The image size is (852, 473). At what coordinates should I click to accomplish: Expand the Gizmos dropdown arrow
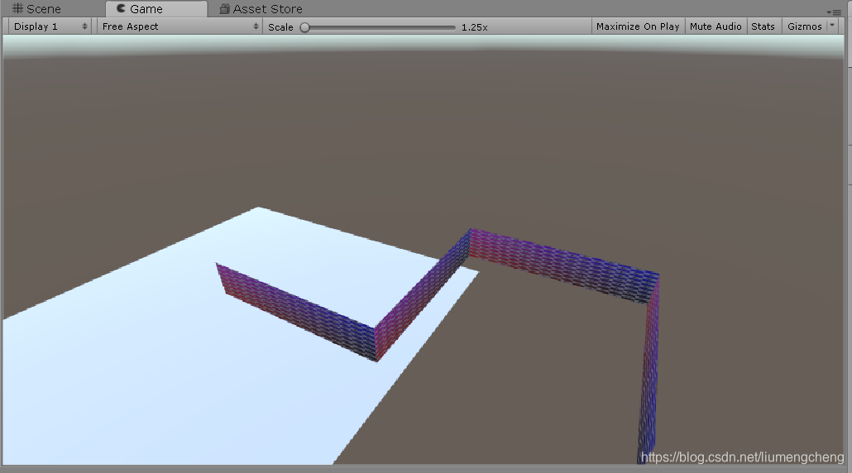pos(832,26)
